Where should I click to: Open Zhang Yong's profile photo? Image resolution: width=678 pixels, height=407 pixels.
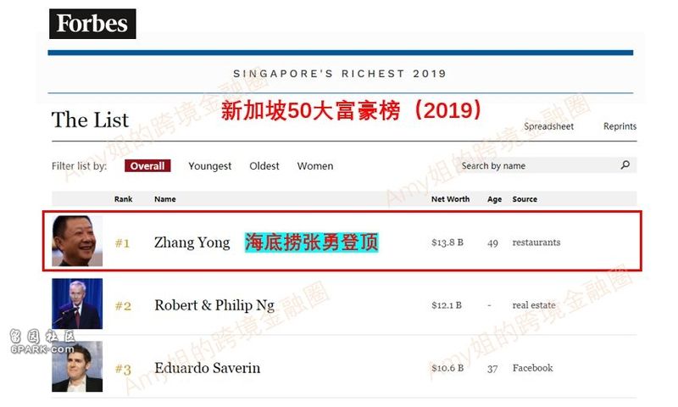click(x=77, y=241)
